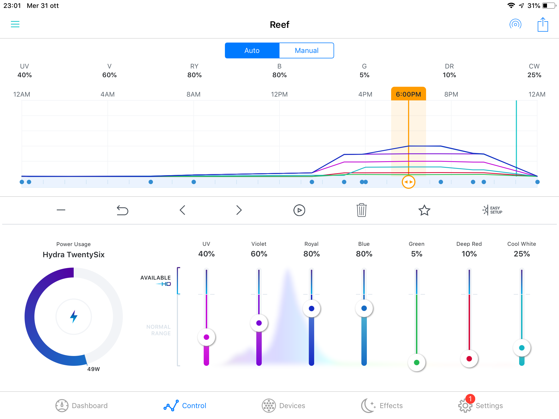Open the Dashboard tab
This screenshot has height=419, width=559.
tap(81, 406)
